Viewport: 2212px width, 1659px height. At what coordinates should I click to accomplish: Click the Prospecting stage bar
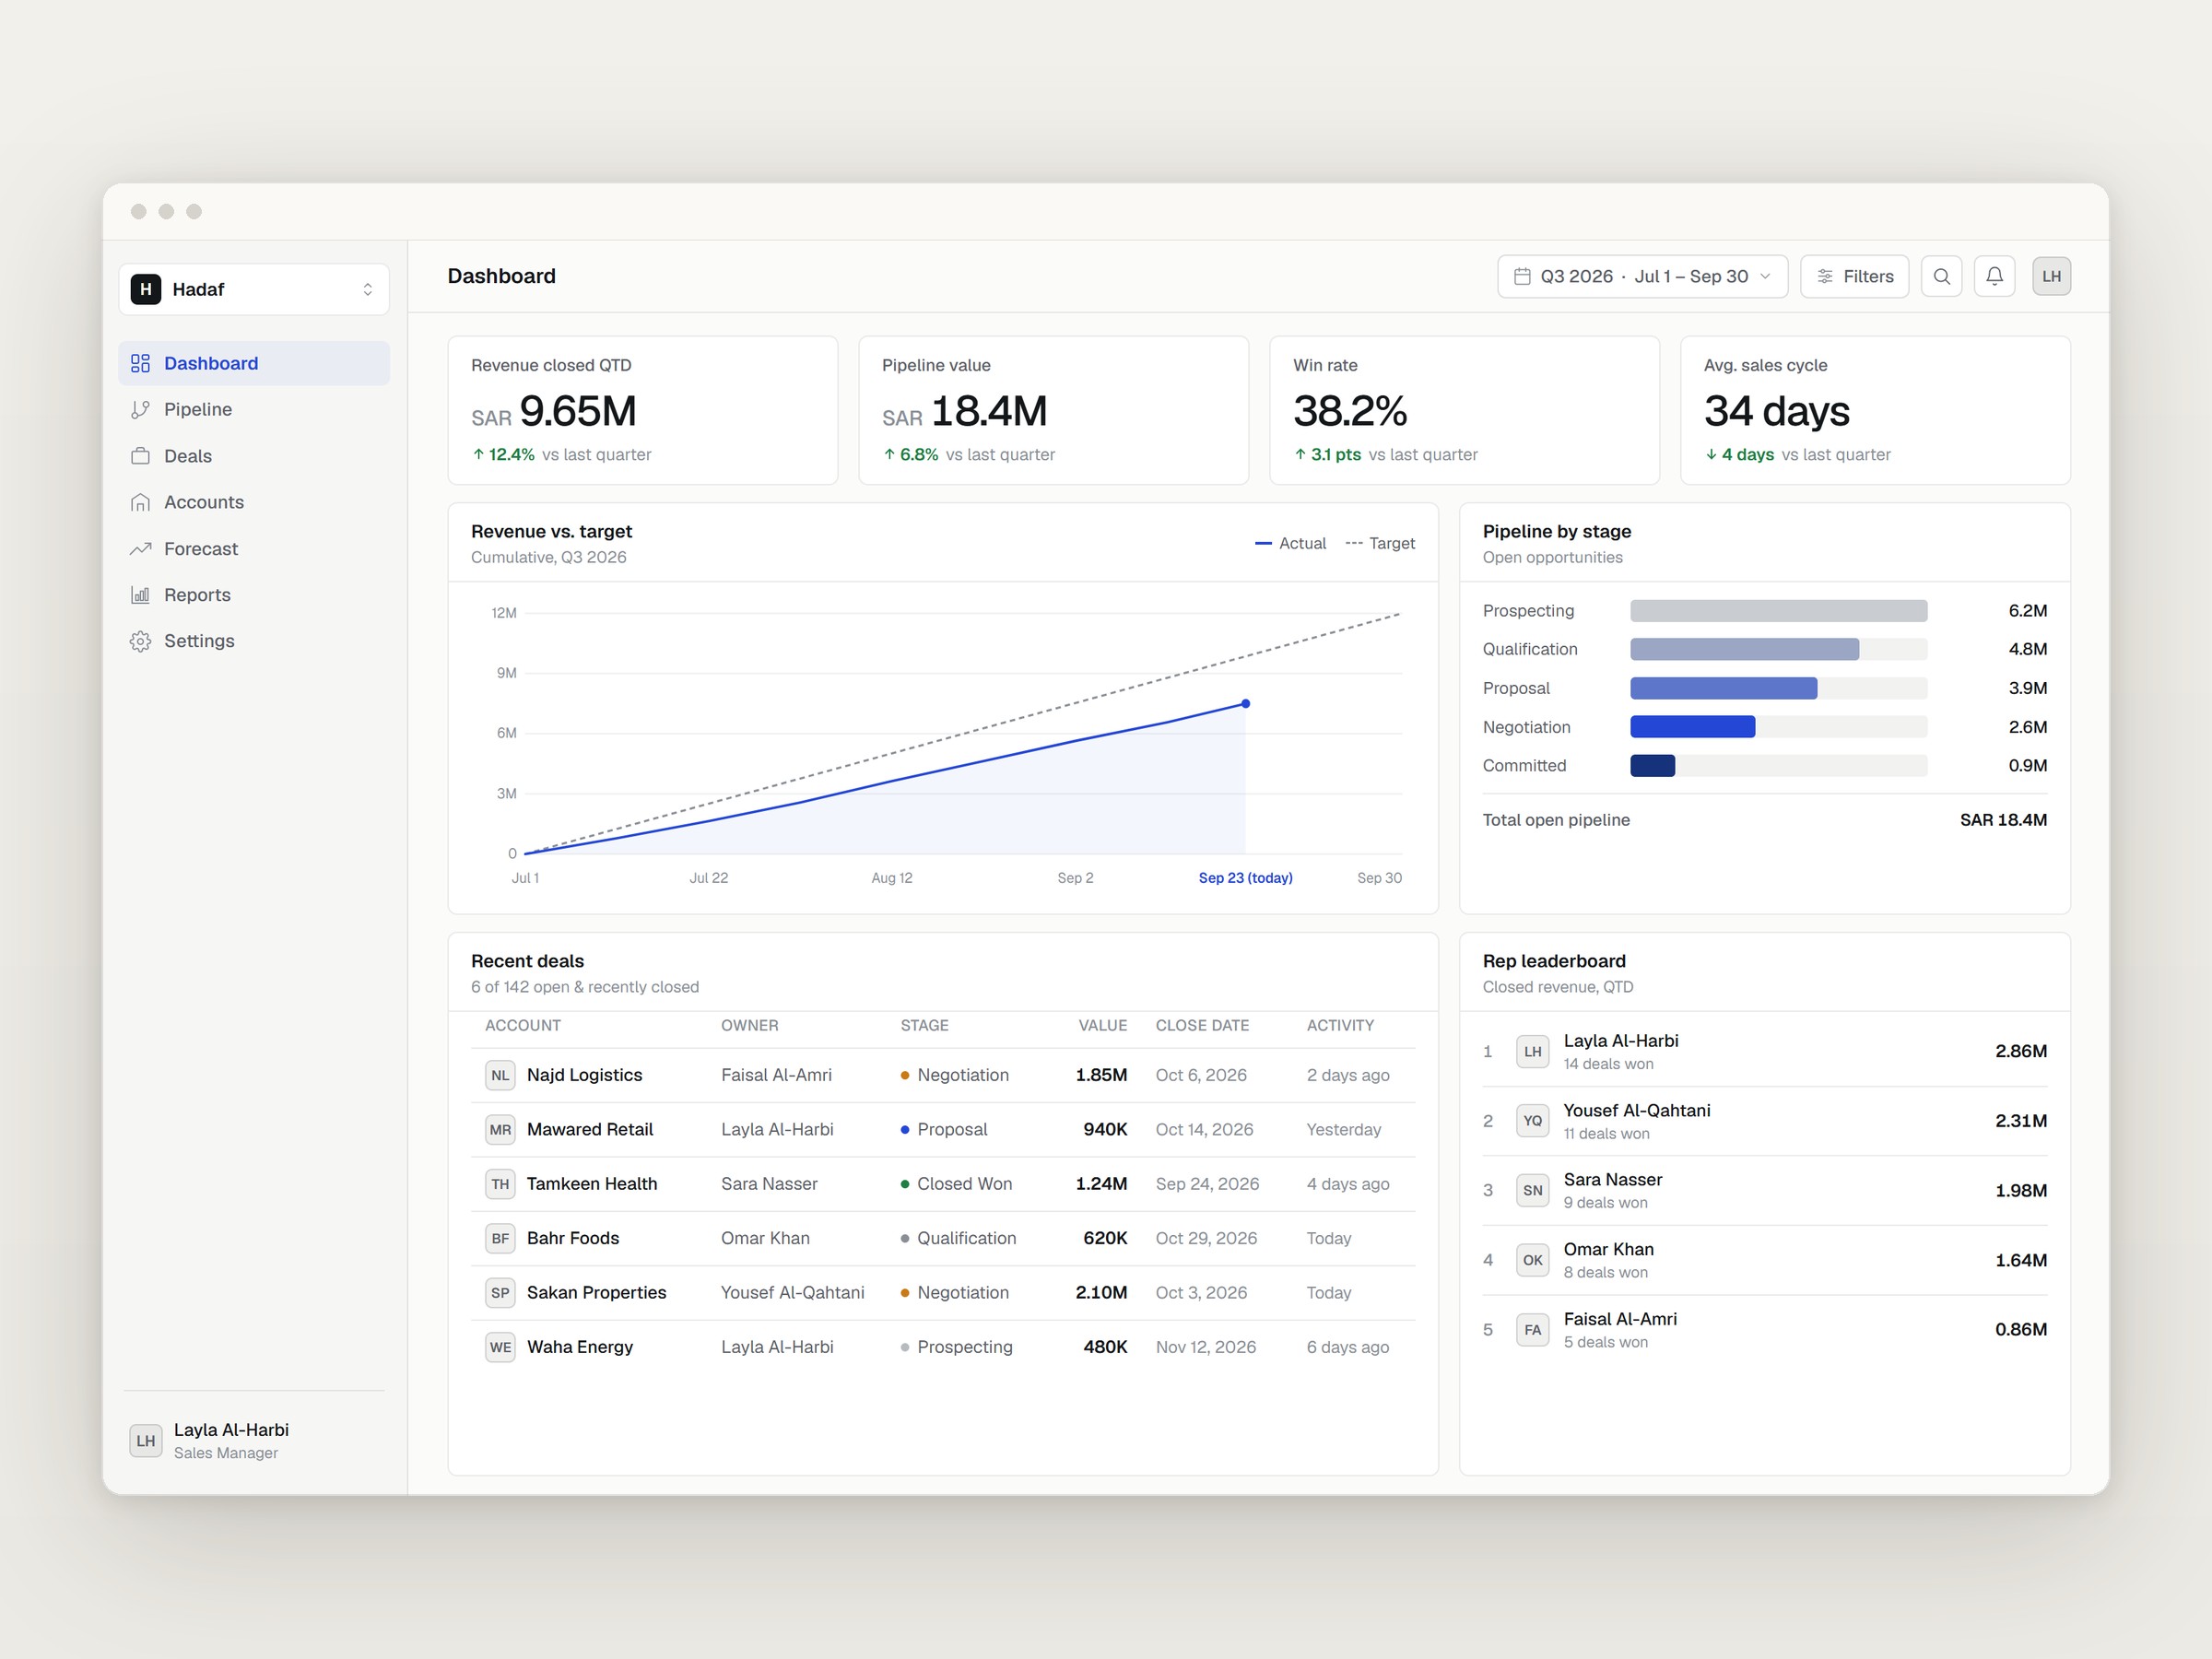coord(1778,611)
